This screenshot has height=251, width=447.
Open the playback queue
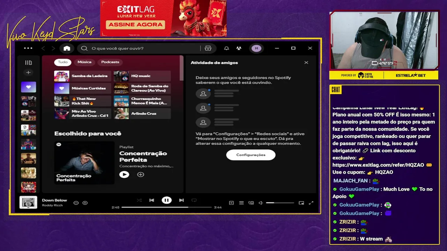pyautogui.click(x=241, y=203)
